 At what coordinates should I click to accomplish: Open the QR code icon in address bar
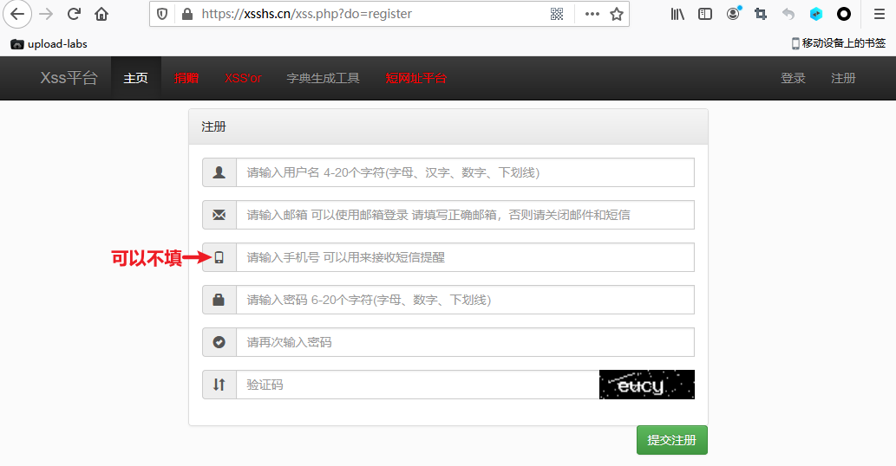tap(557, 14)
